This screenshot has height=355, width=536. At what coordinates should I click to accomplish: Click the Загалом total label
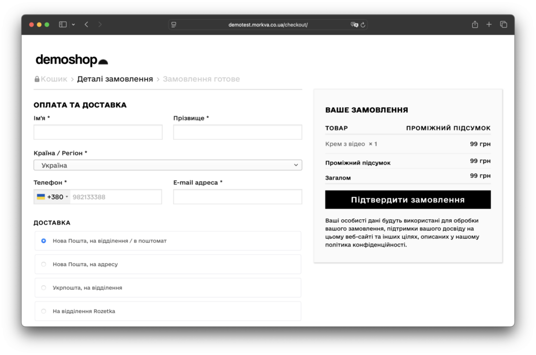(x=338, y=178)
